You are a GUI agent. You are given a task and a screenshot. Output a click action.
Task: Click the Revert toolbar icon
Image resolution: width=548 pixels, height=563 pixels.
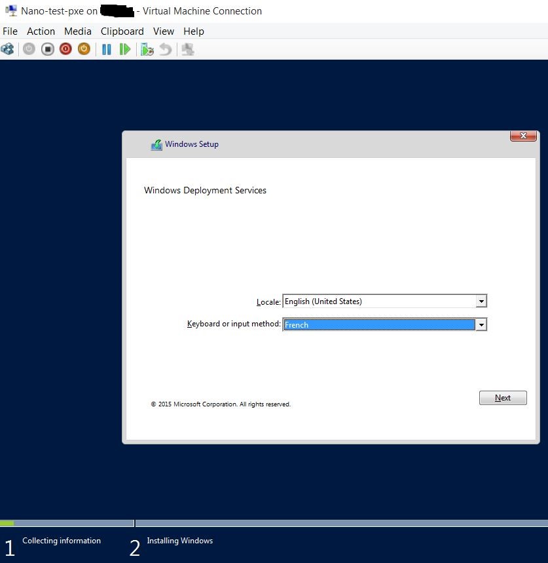[x=166, y=49]
